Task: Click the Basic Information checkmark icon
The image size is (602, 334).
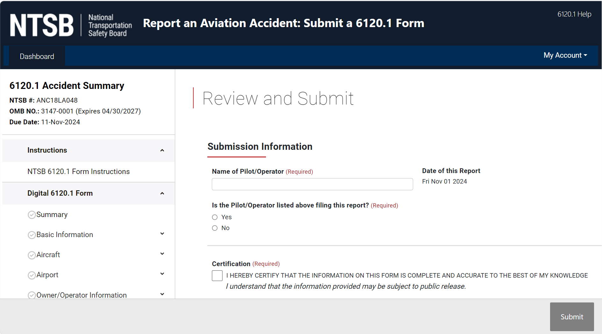Action: pos(32,235)
